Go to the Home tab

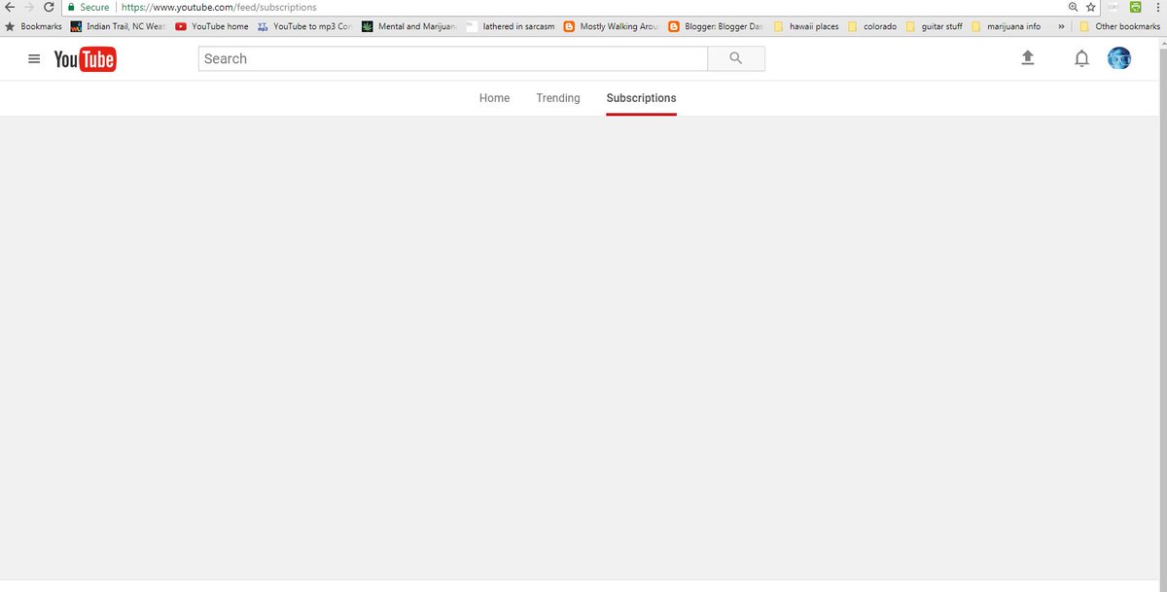coord(494,97)
